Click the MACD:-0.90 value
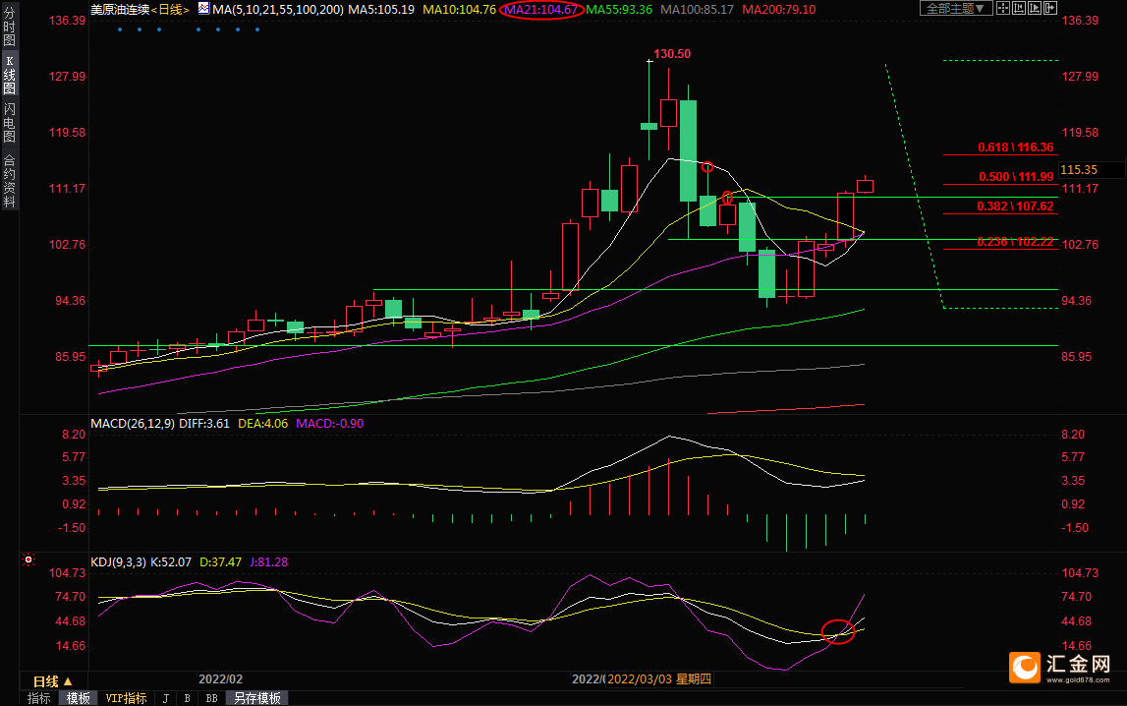The image size is (1127, 706). 330,424
